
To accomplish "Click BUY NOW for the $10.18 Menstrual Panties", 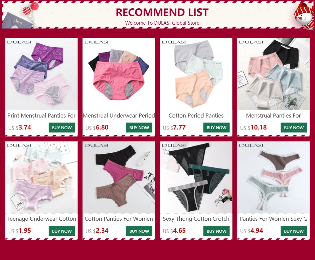I will [294, 128].
